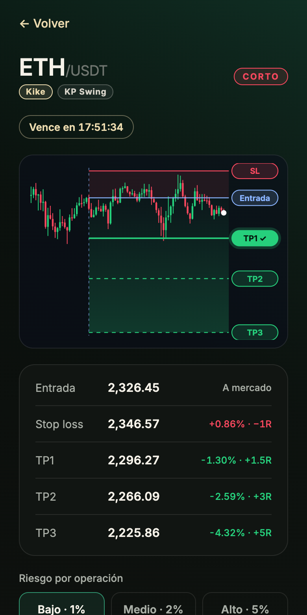
Task: Click the TP1 price 2,296.27
Action: coord(134,460)
